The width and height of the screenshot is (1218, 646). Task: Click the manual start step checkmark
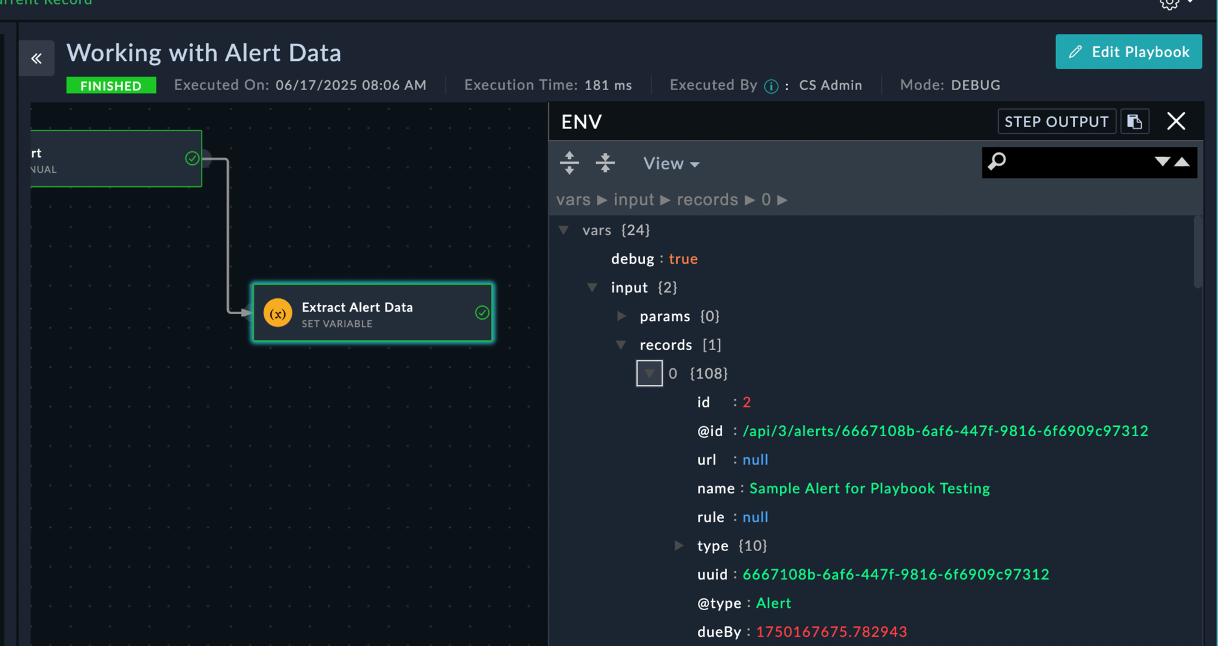[x=192, y=158]
